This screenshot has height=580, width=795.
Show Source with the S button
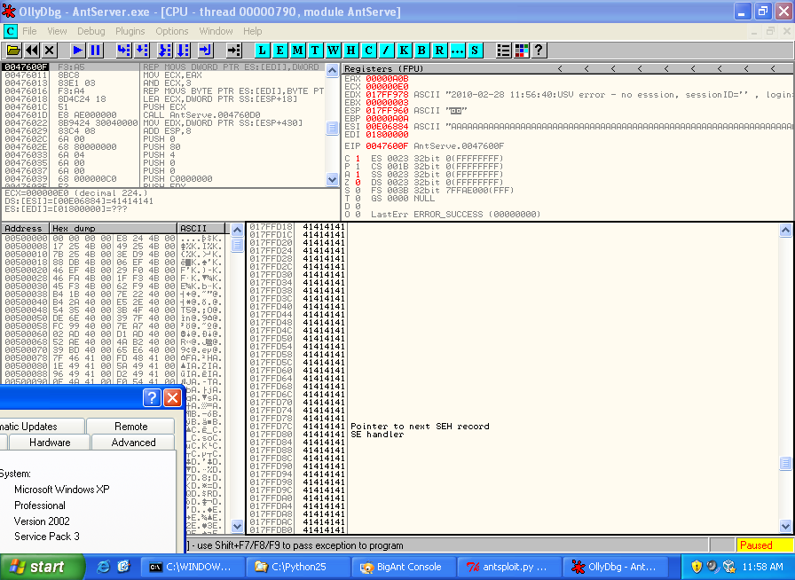click(x=475, y=51)
